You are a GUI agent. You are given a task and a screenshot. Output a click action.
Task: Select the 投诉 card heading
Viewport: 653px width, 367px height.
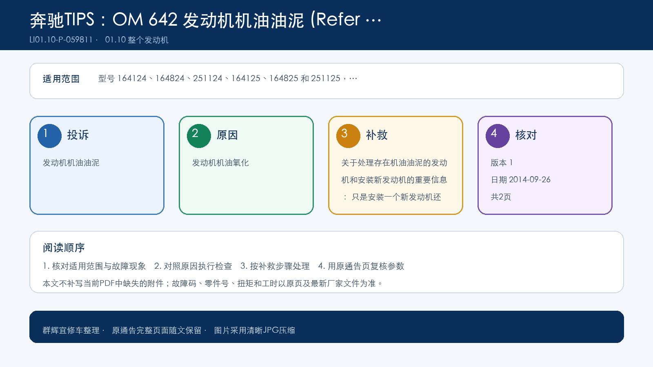pyautogui.click(x=78, y=135)
